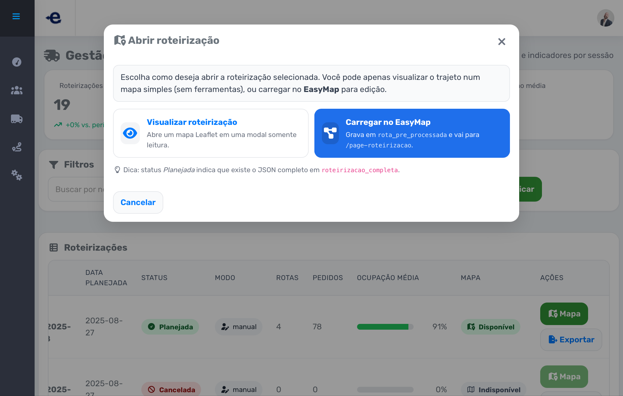Open the user avatar profile menu
Screen dimensions: 623x396
tap(605, 18)
